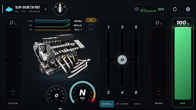Click the brake red up arrows icon
This screenshot has width=196, height=110.
[159, 91]
